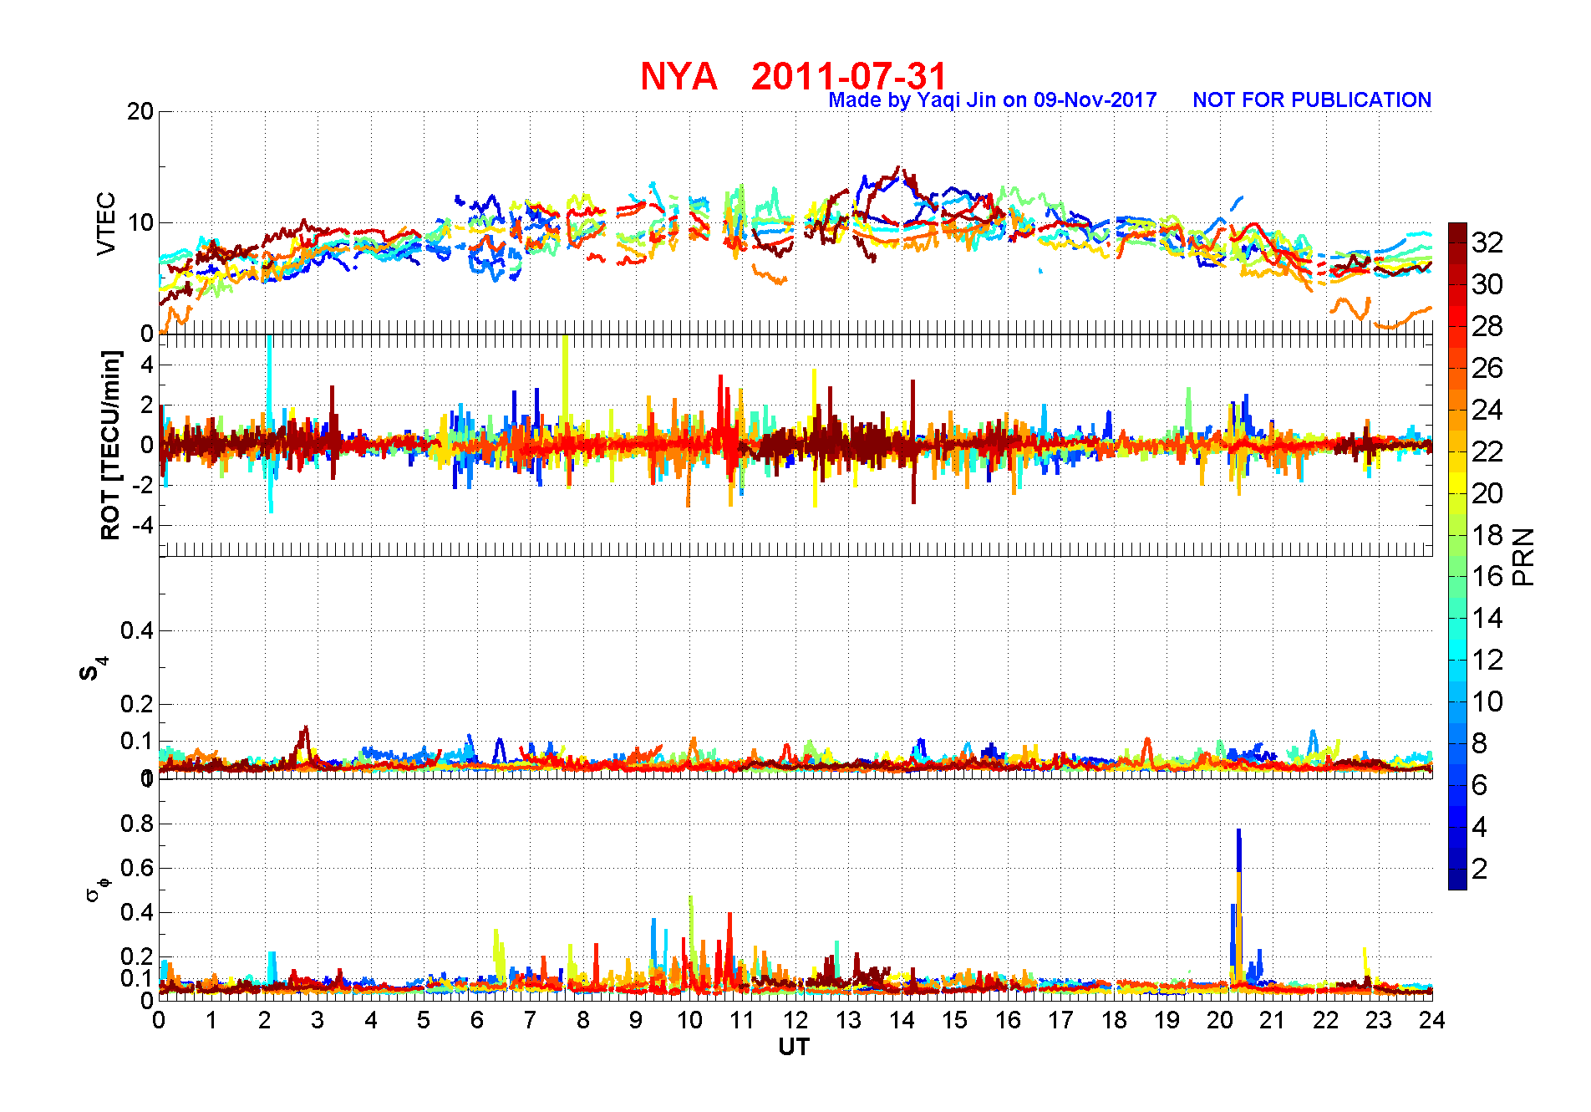1591x1112 pixels.
Task: Click the S4 axis tick "0.4"
Action: 137,630
